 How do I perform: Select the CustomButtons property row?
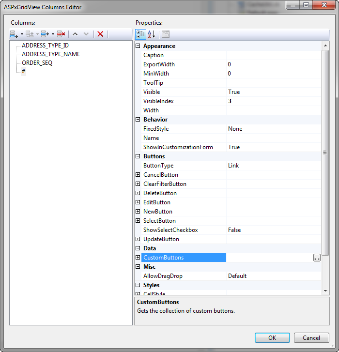(184, 258)
